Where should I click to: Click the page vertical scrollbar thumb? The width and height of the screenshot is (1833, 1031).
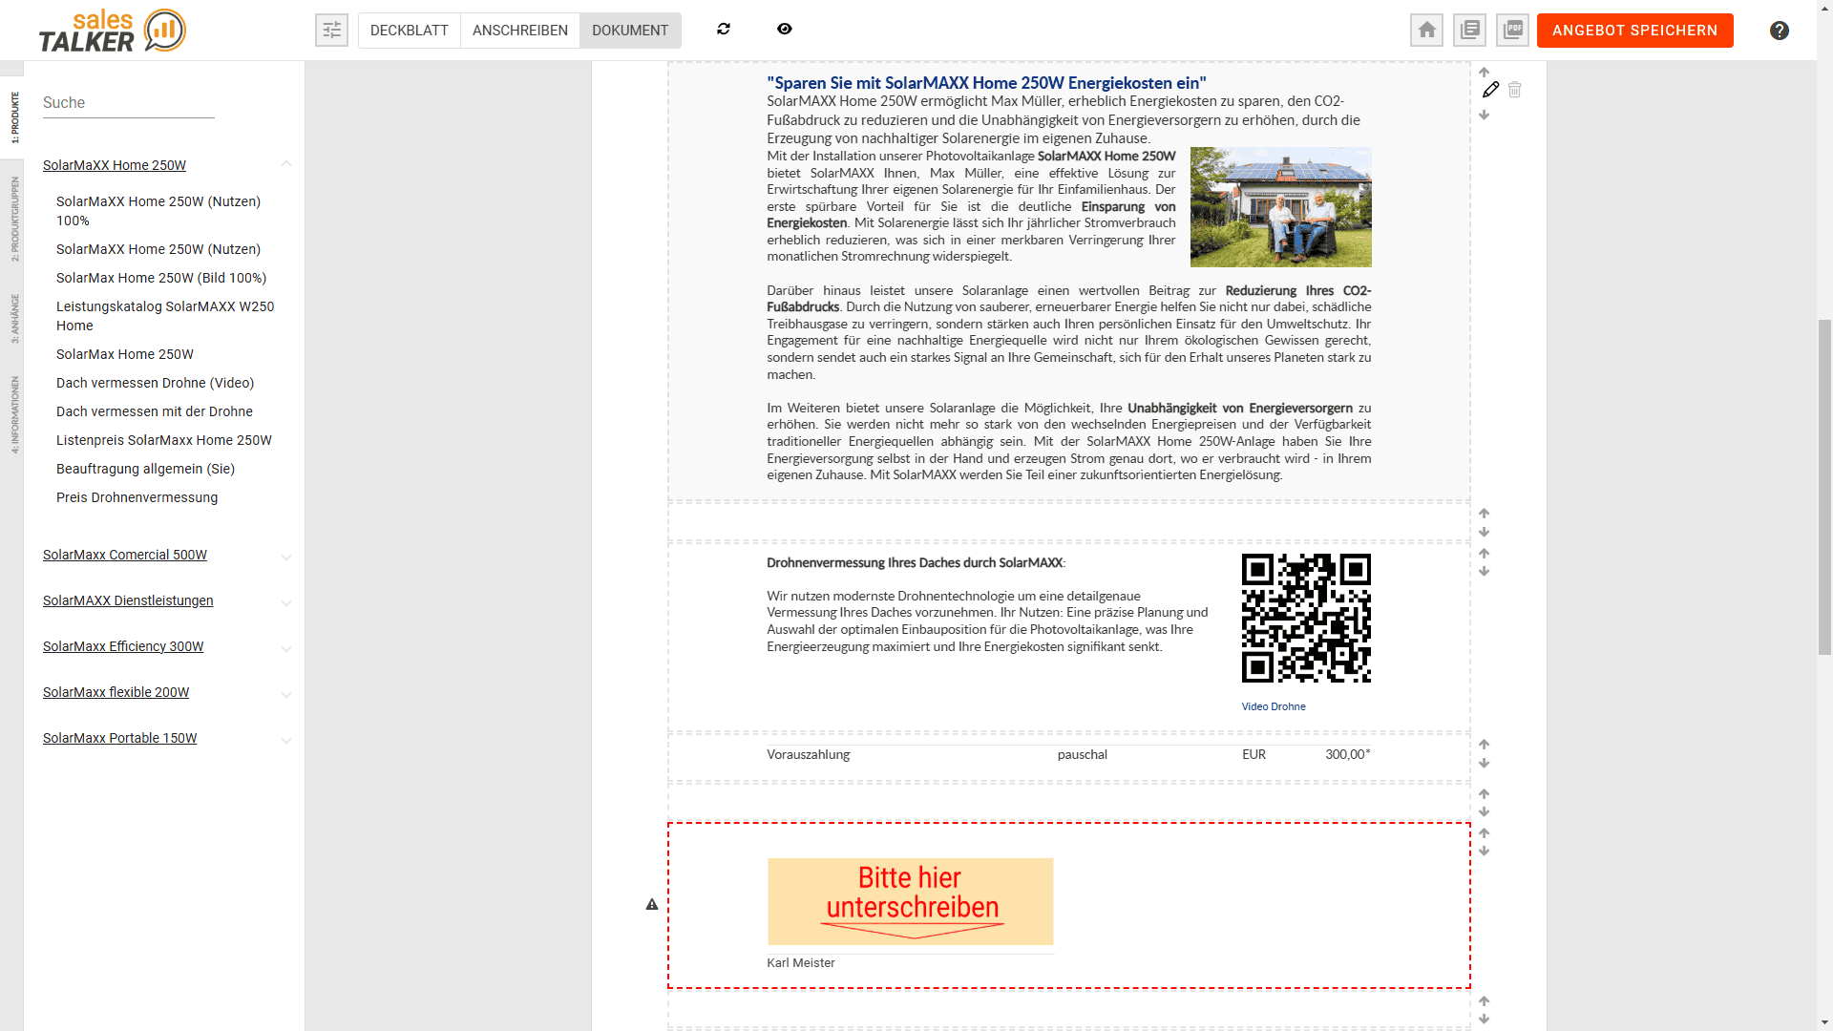pos(1824,487)
